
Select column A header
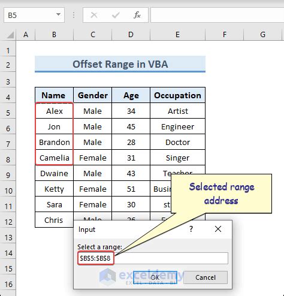(x=26, y=35)
